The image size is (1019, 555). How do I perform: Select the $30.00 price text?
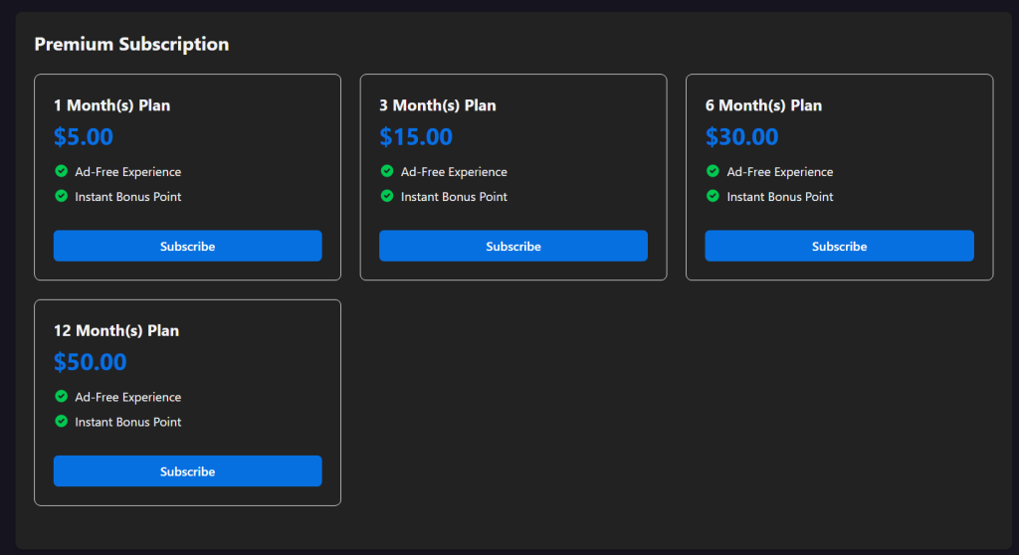[742, 137]
